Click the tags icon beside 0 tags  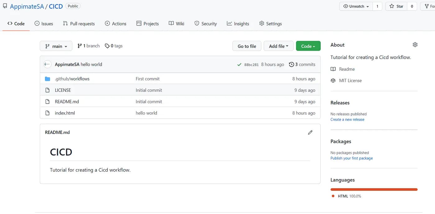point(107,46)
